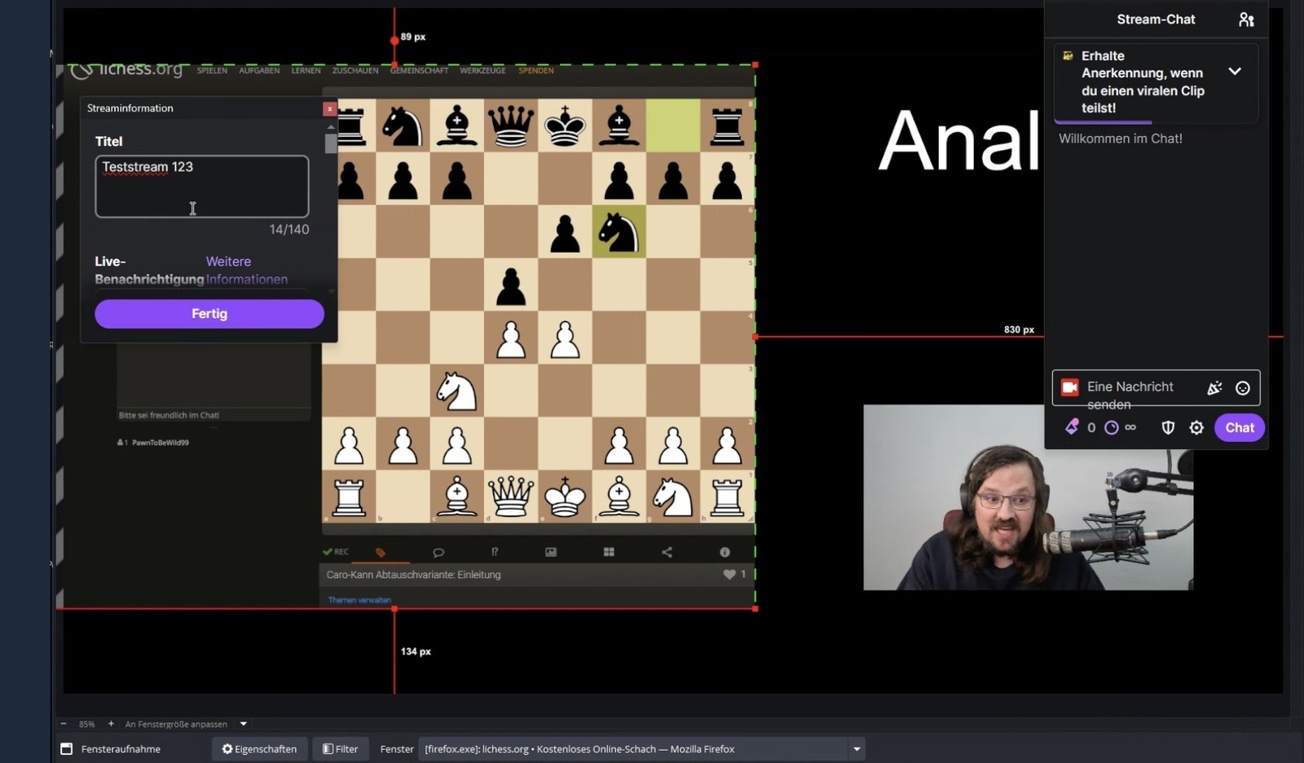Expand the viral clip recognition banner
Screen dimensions: 1304x763
tap(1235, 72)
